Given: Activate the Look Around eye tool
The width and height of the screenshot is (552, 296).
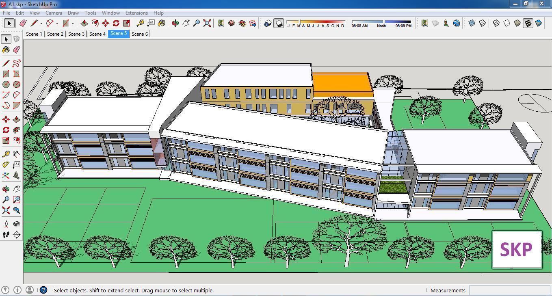Looking at the screenshot, I should (17, 224).
